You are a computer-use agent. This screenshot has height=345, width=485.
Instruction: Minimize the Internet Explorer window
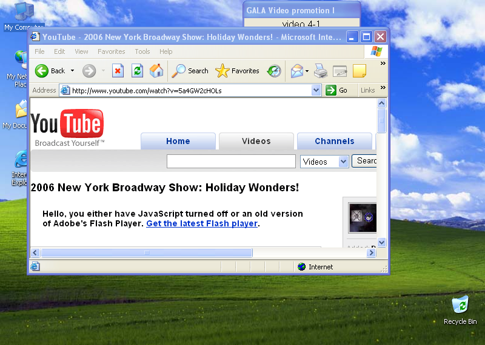click(352, 37)
